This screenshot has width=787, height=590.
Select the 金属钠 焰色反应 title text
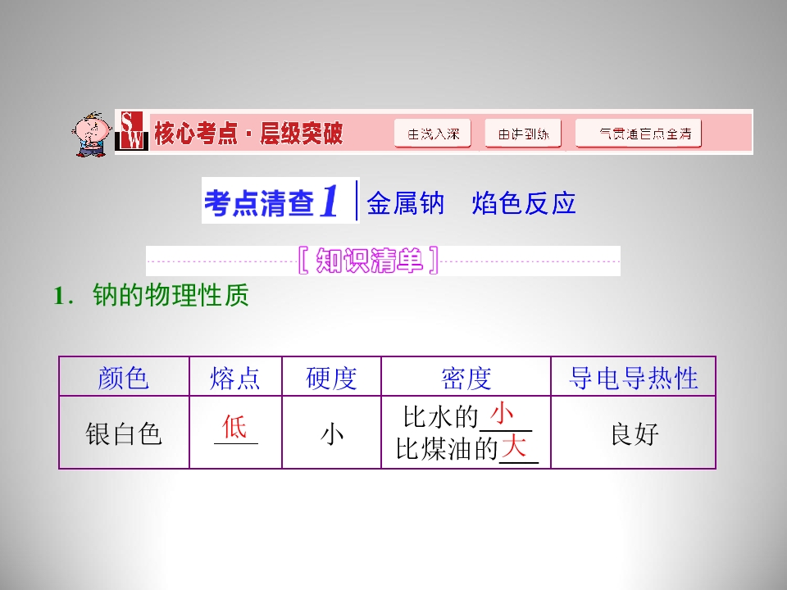471,203
